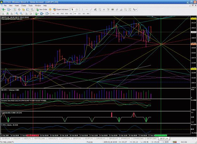Open the New Chart icon

click(x=3, y=9)
